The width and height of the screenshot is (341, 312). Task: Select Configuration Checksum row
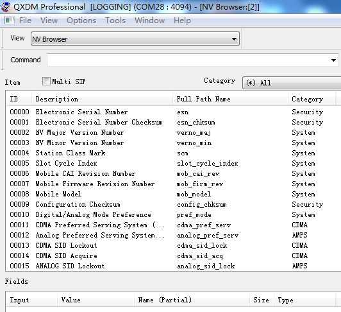tap(173, 204)
